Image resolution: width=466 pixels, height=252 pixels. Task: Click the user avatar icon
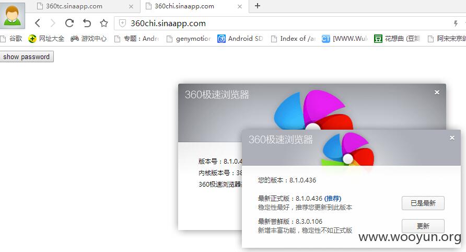(12, 16)
